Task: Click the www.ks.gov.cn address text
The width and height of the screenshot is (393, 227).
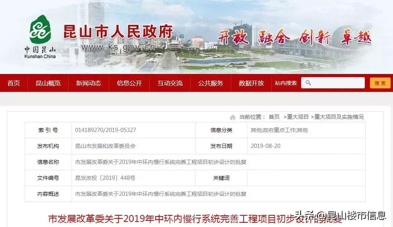Action: (x=118, y=47)
